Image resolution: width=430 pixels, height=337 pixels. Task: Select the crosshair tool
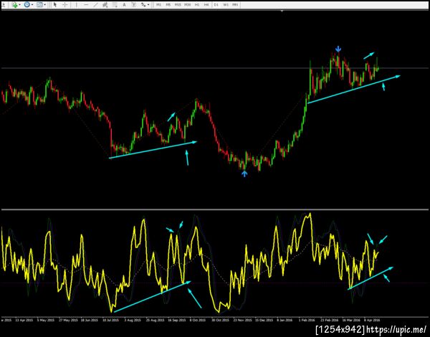click(x=65, y=5)
